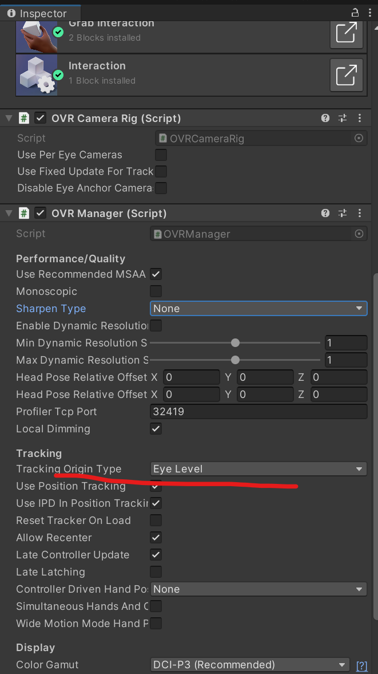Click the Sharpen Type label
The image size is (378, 674).
(51, 308)
